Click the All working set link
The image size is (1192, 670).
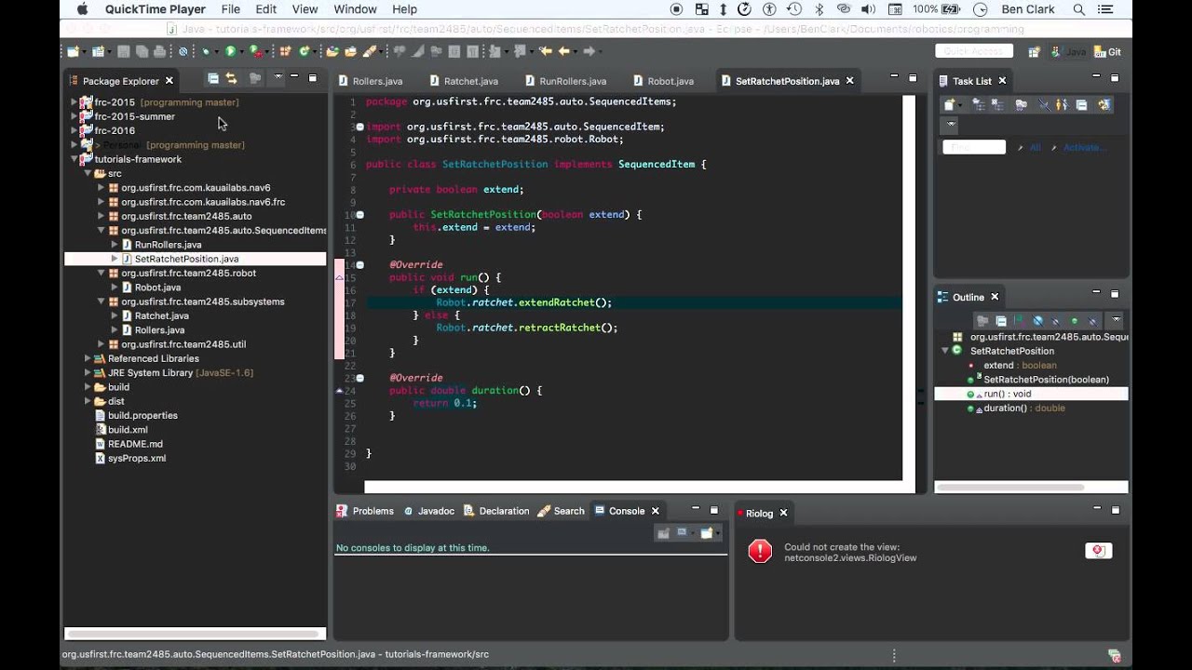(x=1035, y=147)
